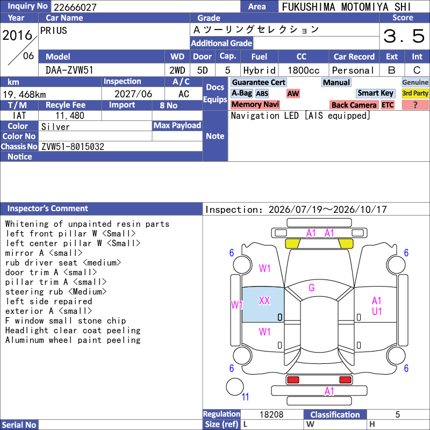Click the Inquiry No value 22666027

[x=75, y=7]
